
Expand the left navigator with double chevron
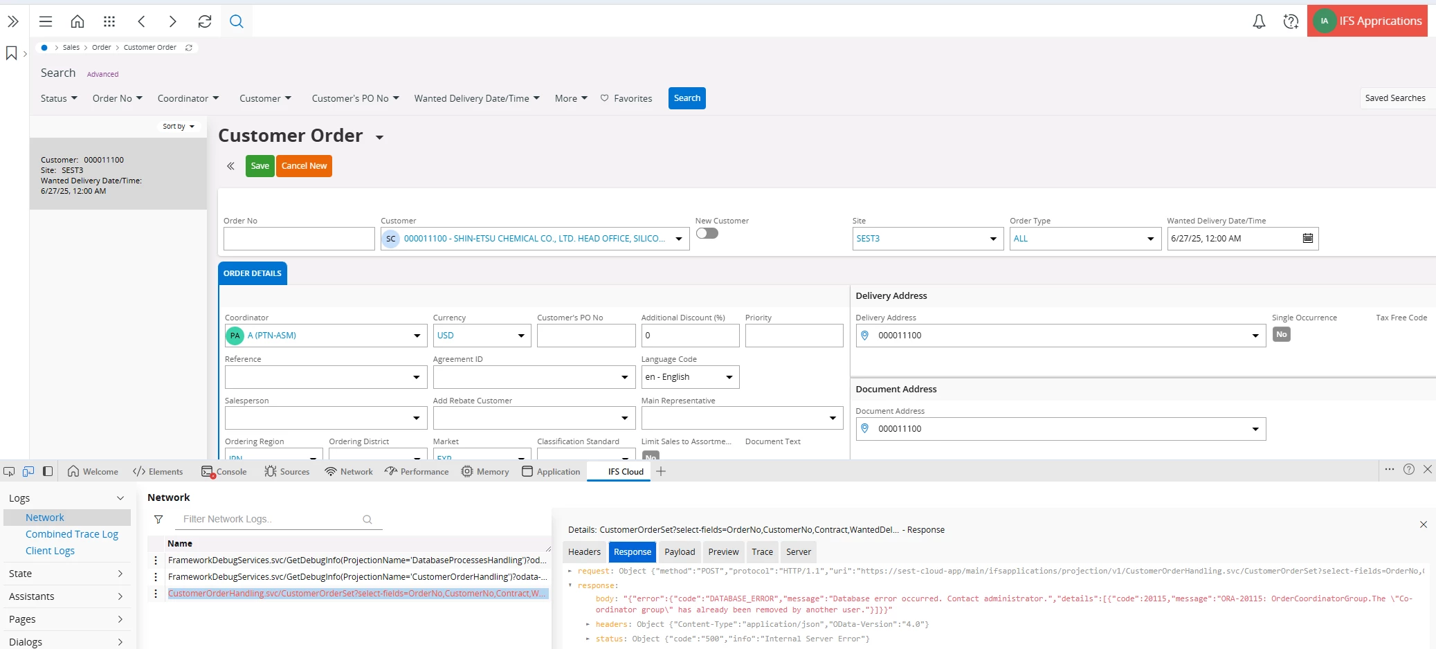pyautogui.click(x=13, y=21)
